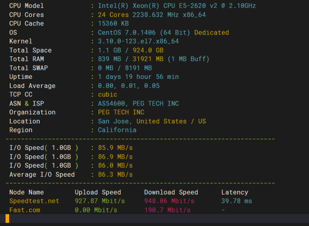Click the 39.78 ms latency value
Screen dimensions: 309x226
pyautogui.click(x=236, y=201)
